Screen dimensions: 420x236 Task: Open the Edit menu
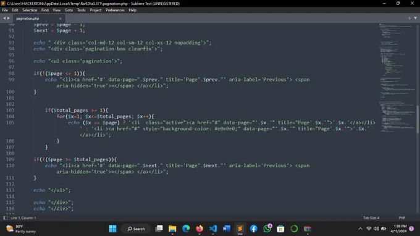(x=15, y=10)
